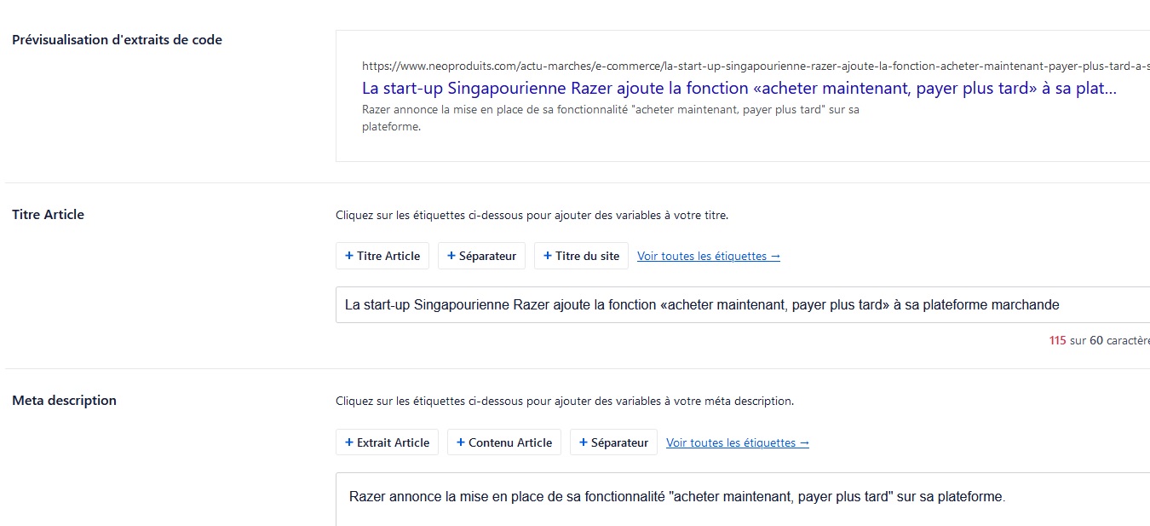Select the '115 sur 60' character counter
This screenshot has height=526, width=1150.
1099,340
